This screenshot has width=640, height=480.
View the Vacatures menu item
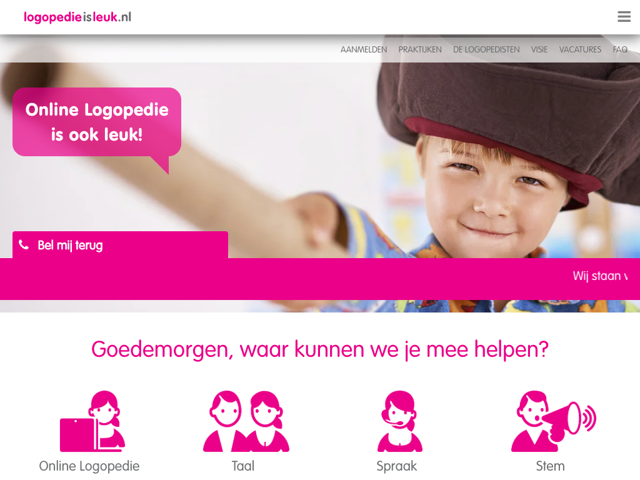click(x=580, y=50)
